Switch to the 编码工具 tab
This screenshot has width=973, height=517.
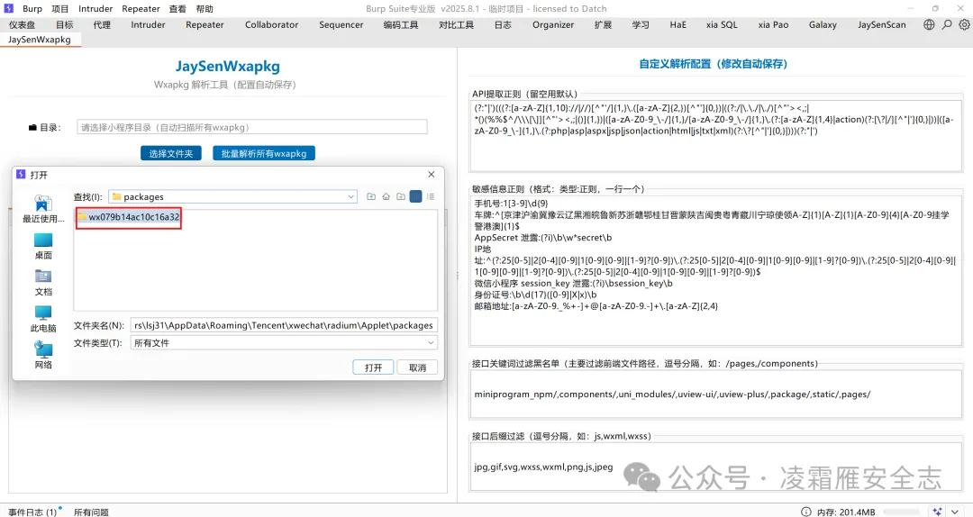[x=401, y=25]
